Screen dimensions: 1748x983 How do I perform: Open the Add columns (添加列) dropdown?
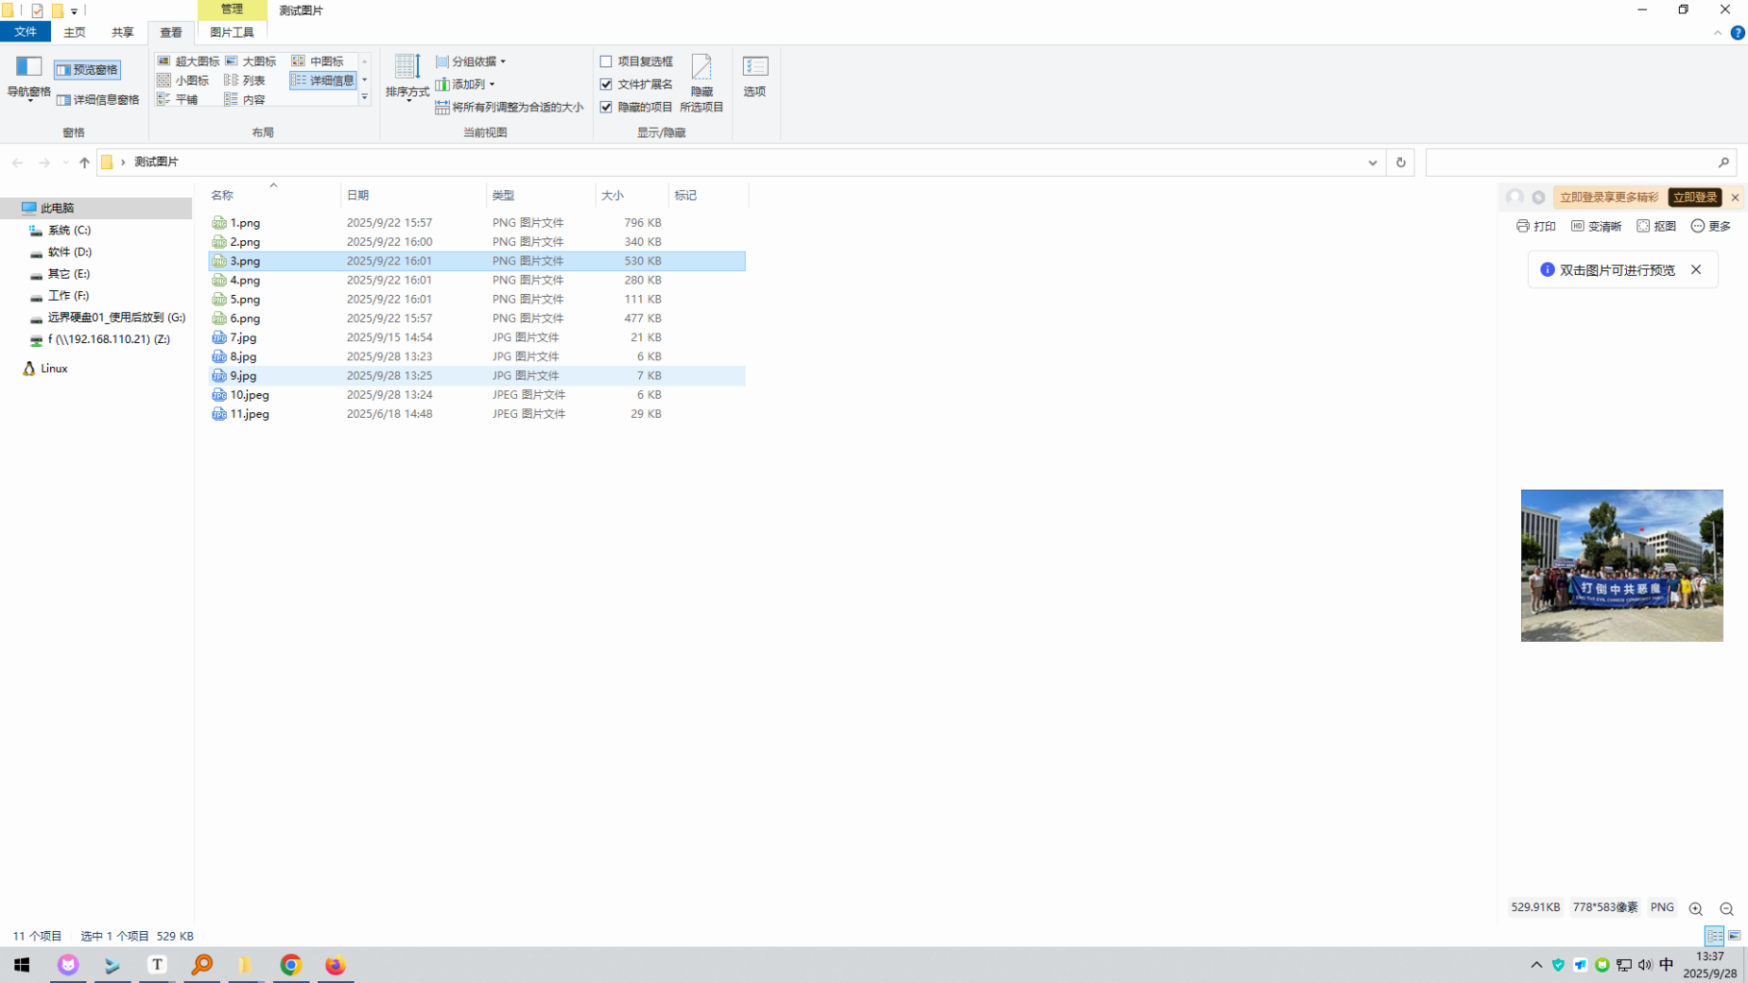coord(465,84)
